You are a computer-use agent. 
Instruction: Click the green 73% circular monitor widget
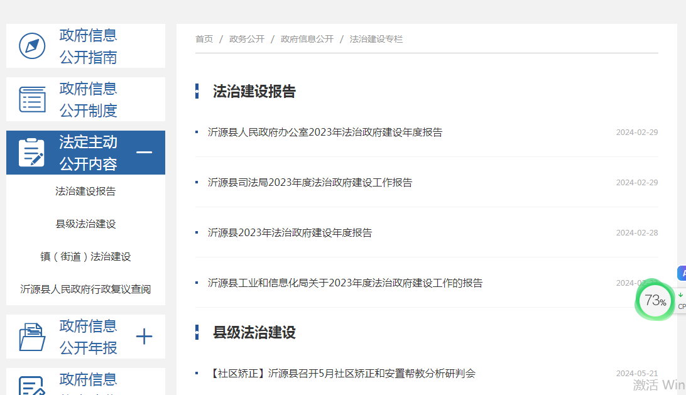(655, 301)
